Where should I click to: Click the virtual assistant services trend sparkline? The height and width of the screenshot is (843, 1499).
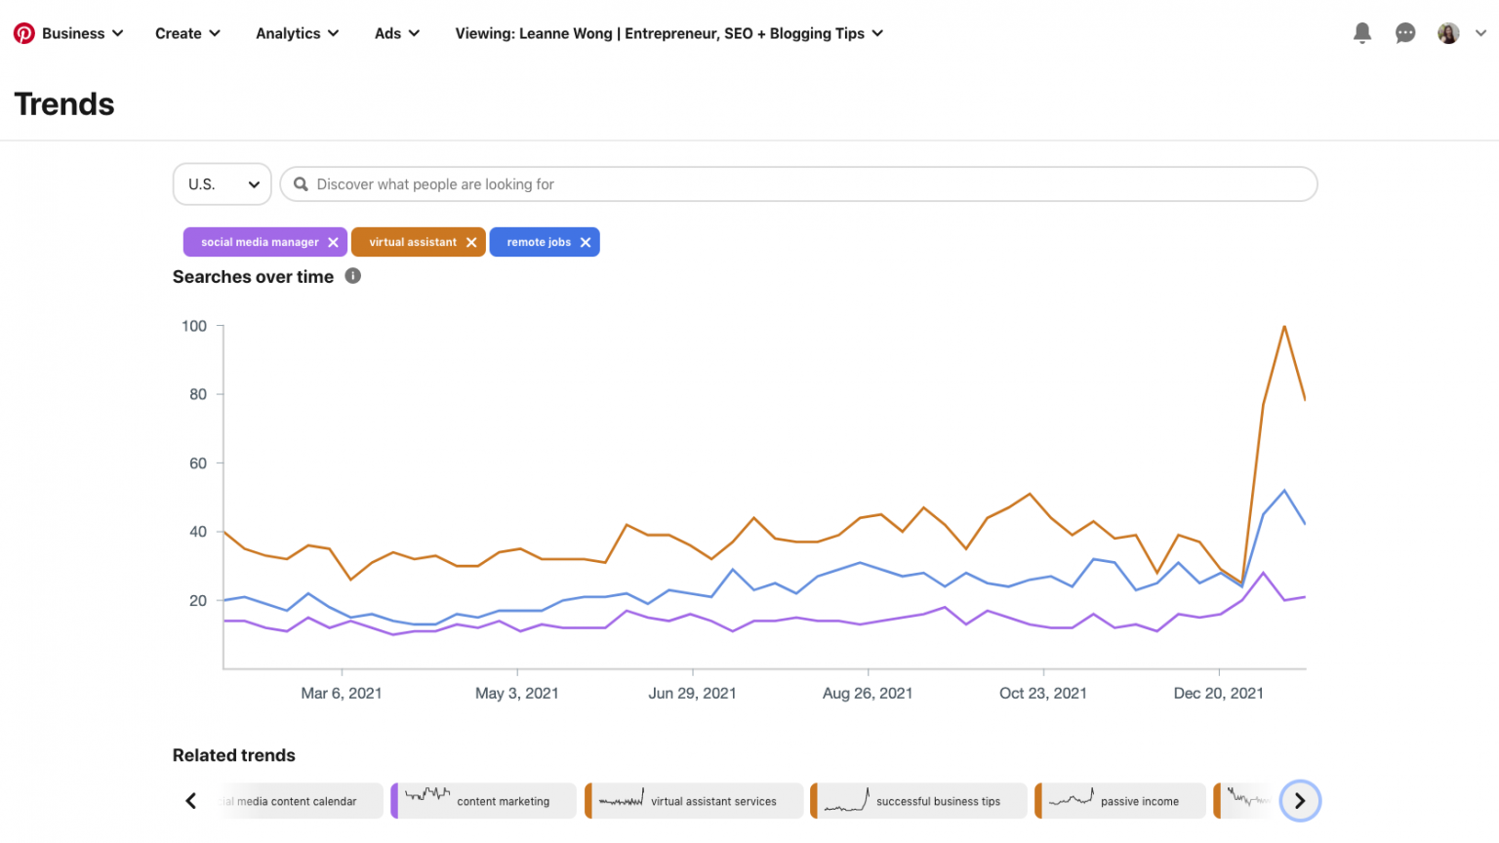[619, 800]
